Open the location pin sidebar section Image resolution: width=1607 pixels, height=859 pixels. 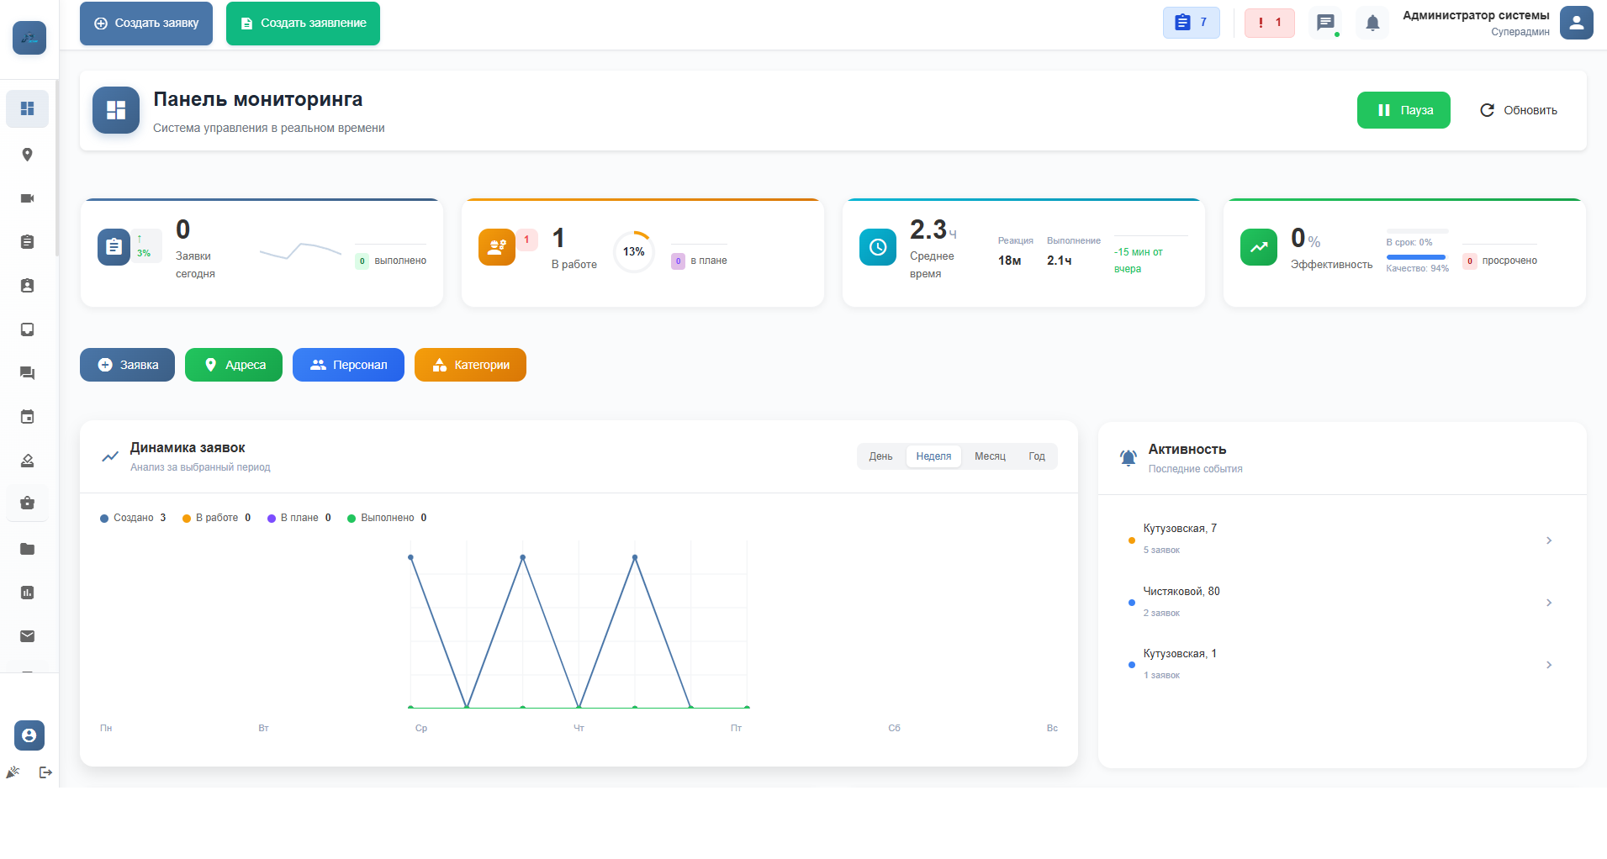point(27,155)
